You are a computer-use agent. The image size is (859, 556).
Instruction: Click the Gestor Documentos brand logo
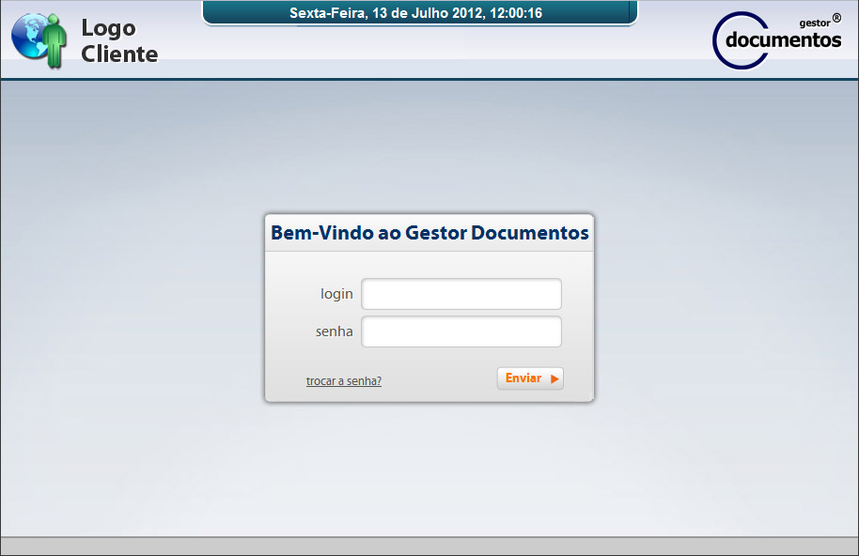(x=777, y=39)
